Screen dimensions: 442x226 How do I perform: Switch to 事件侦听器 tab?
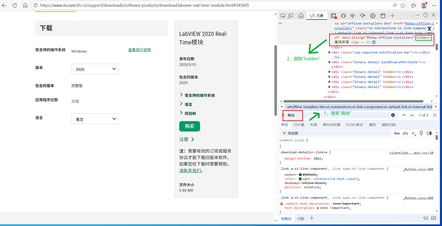[332, 124]
